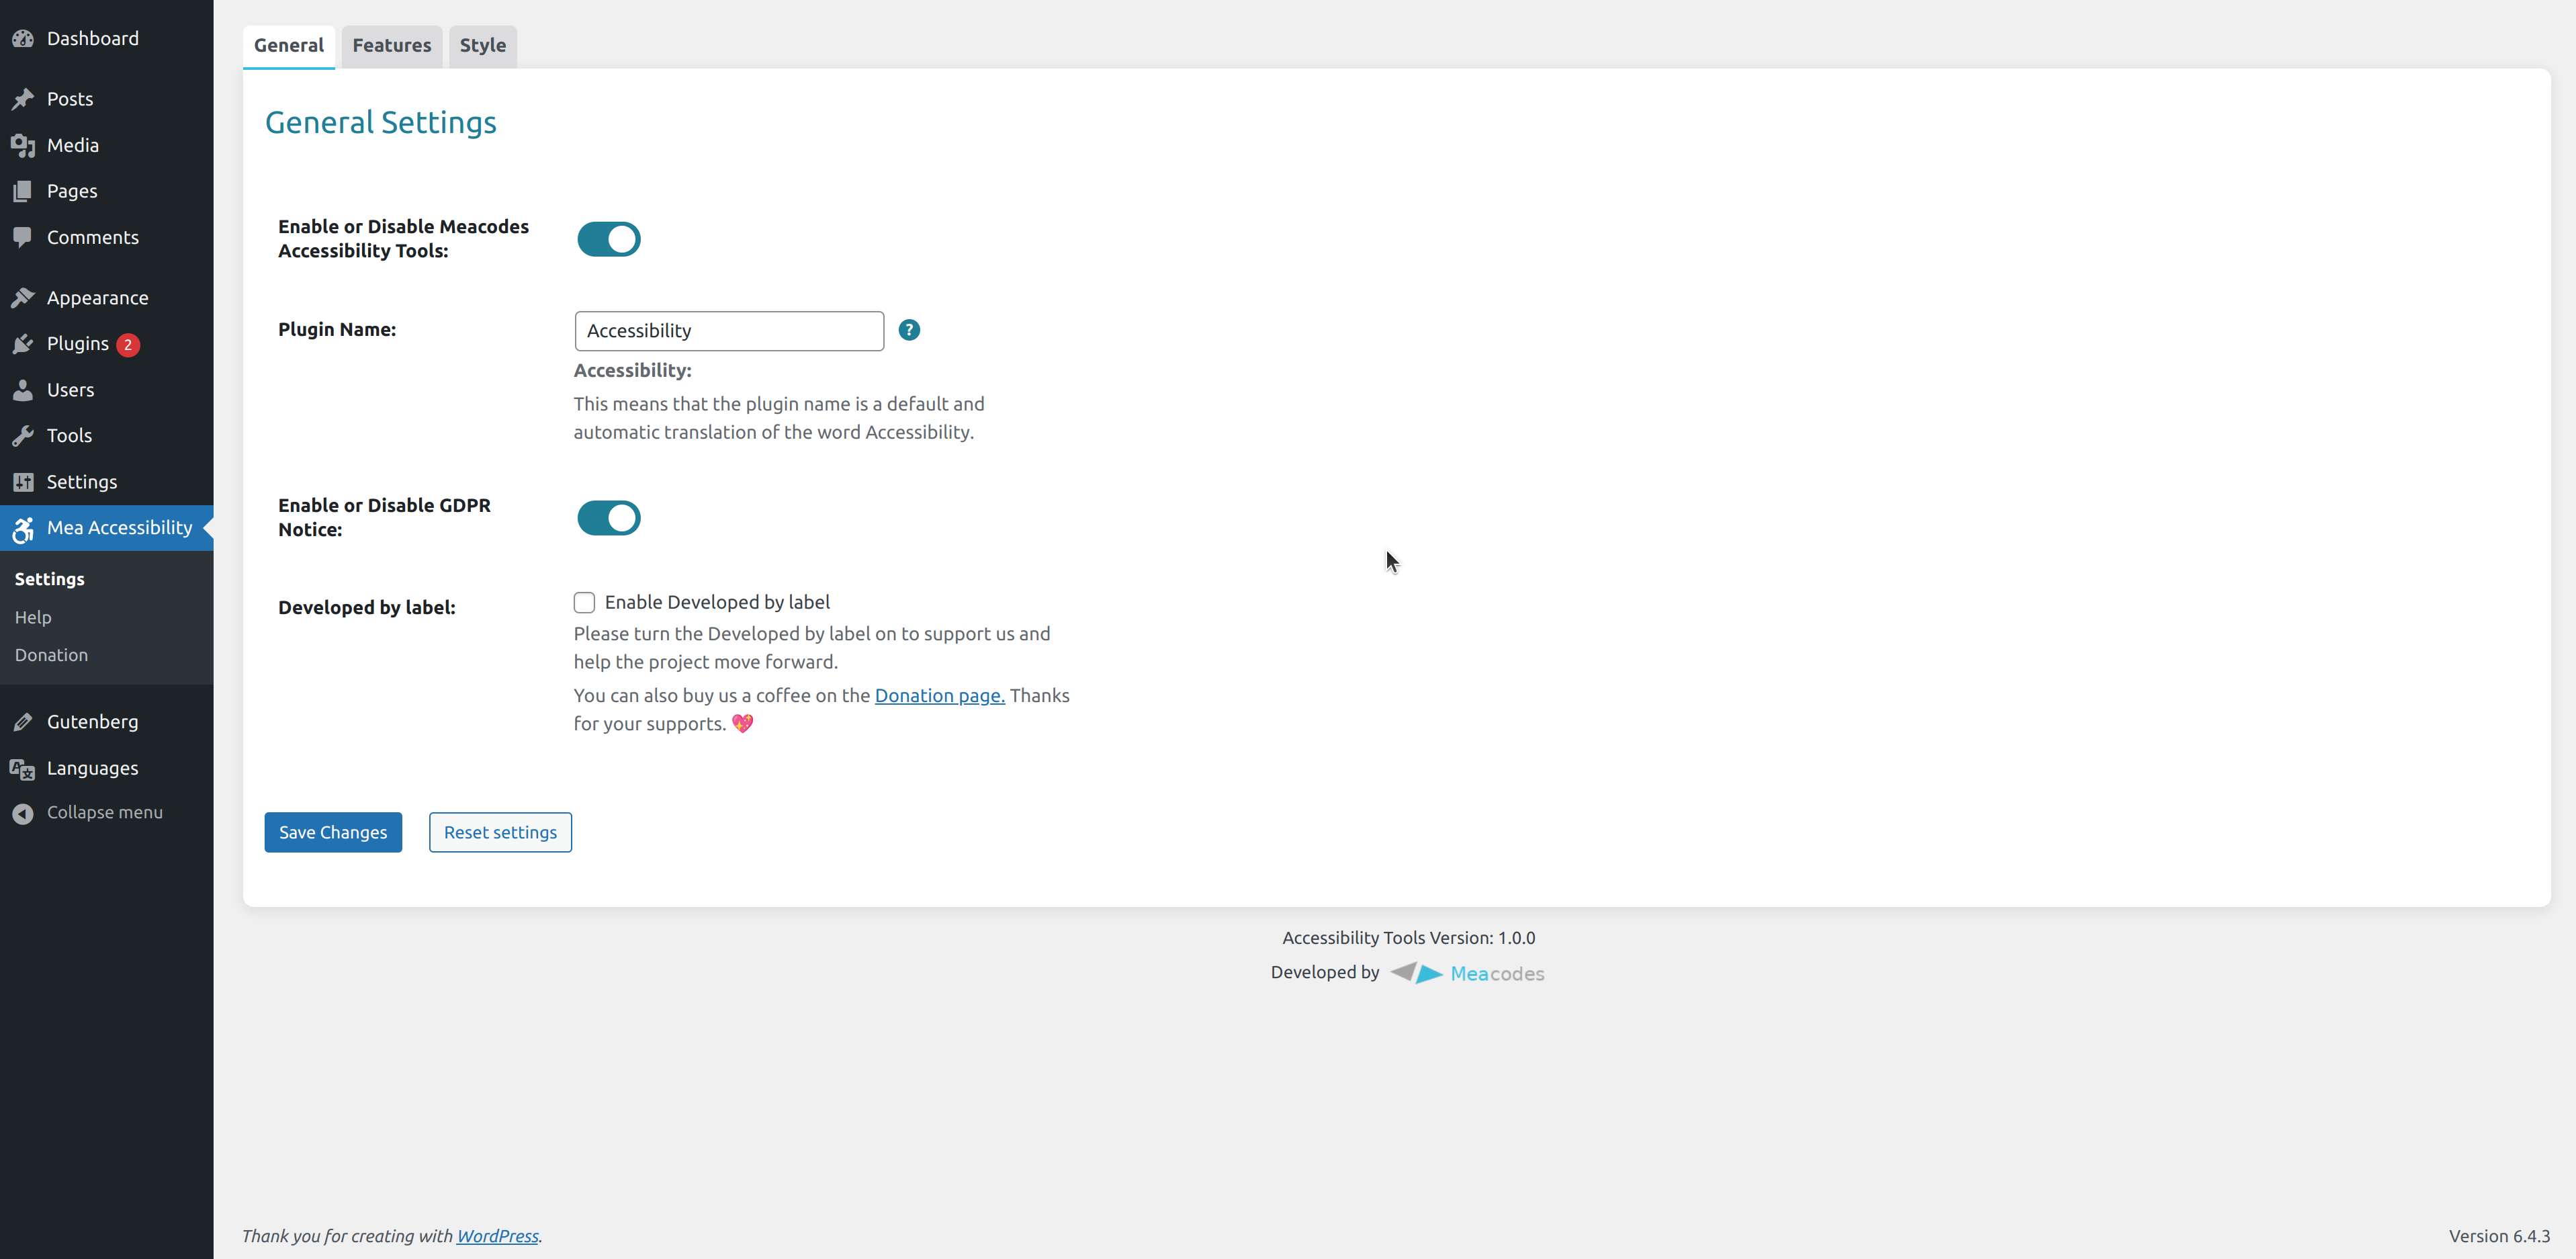Open the Style tab
Viewport: 2576px width, 1259px height.
[x=482, y=46]
